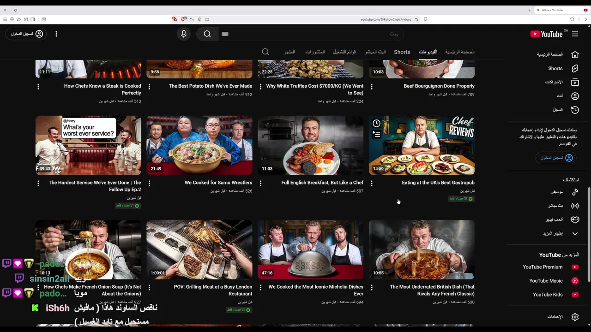Open the subscriptions sidebar icon
Screen dimensions: 591x332
coord(575,82)
